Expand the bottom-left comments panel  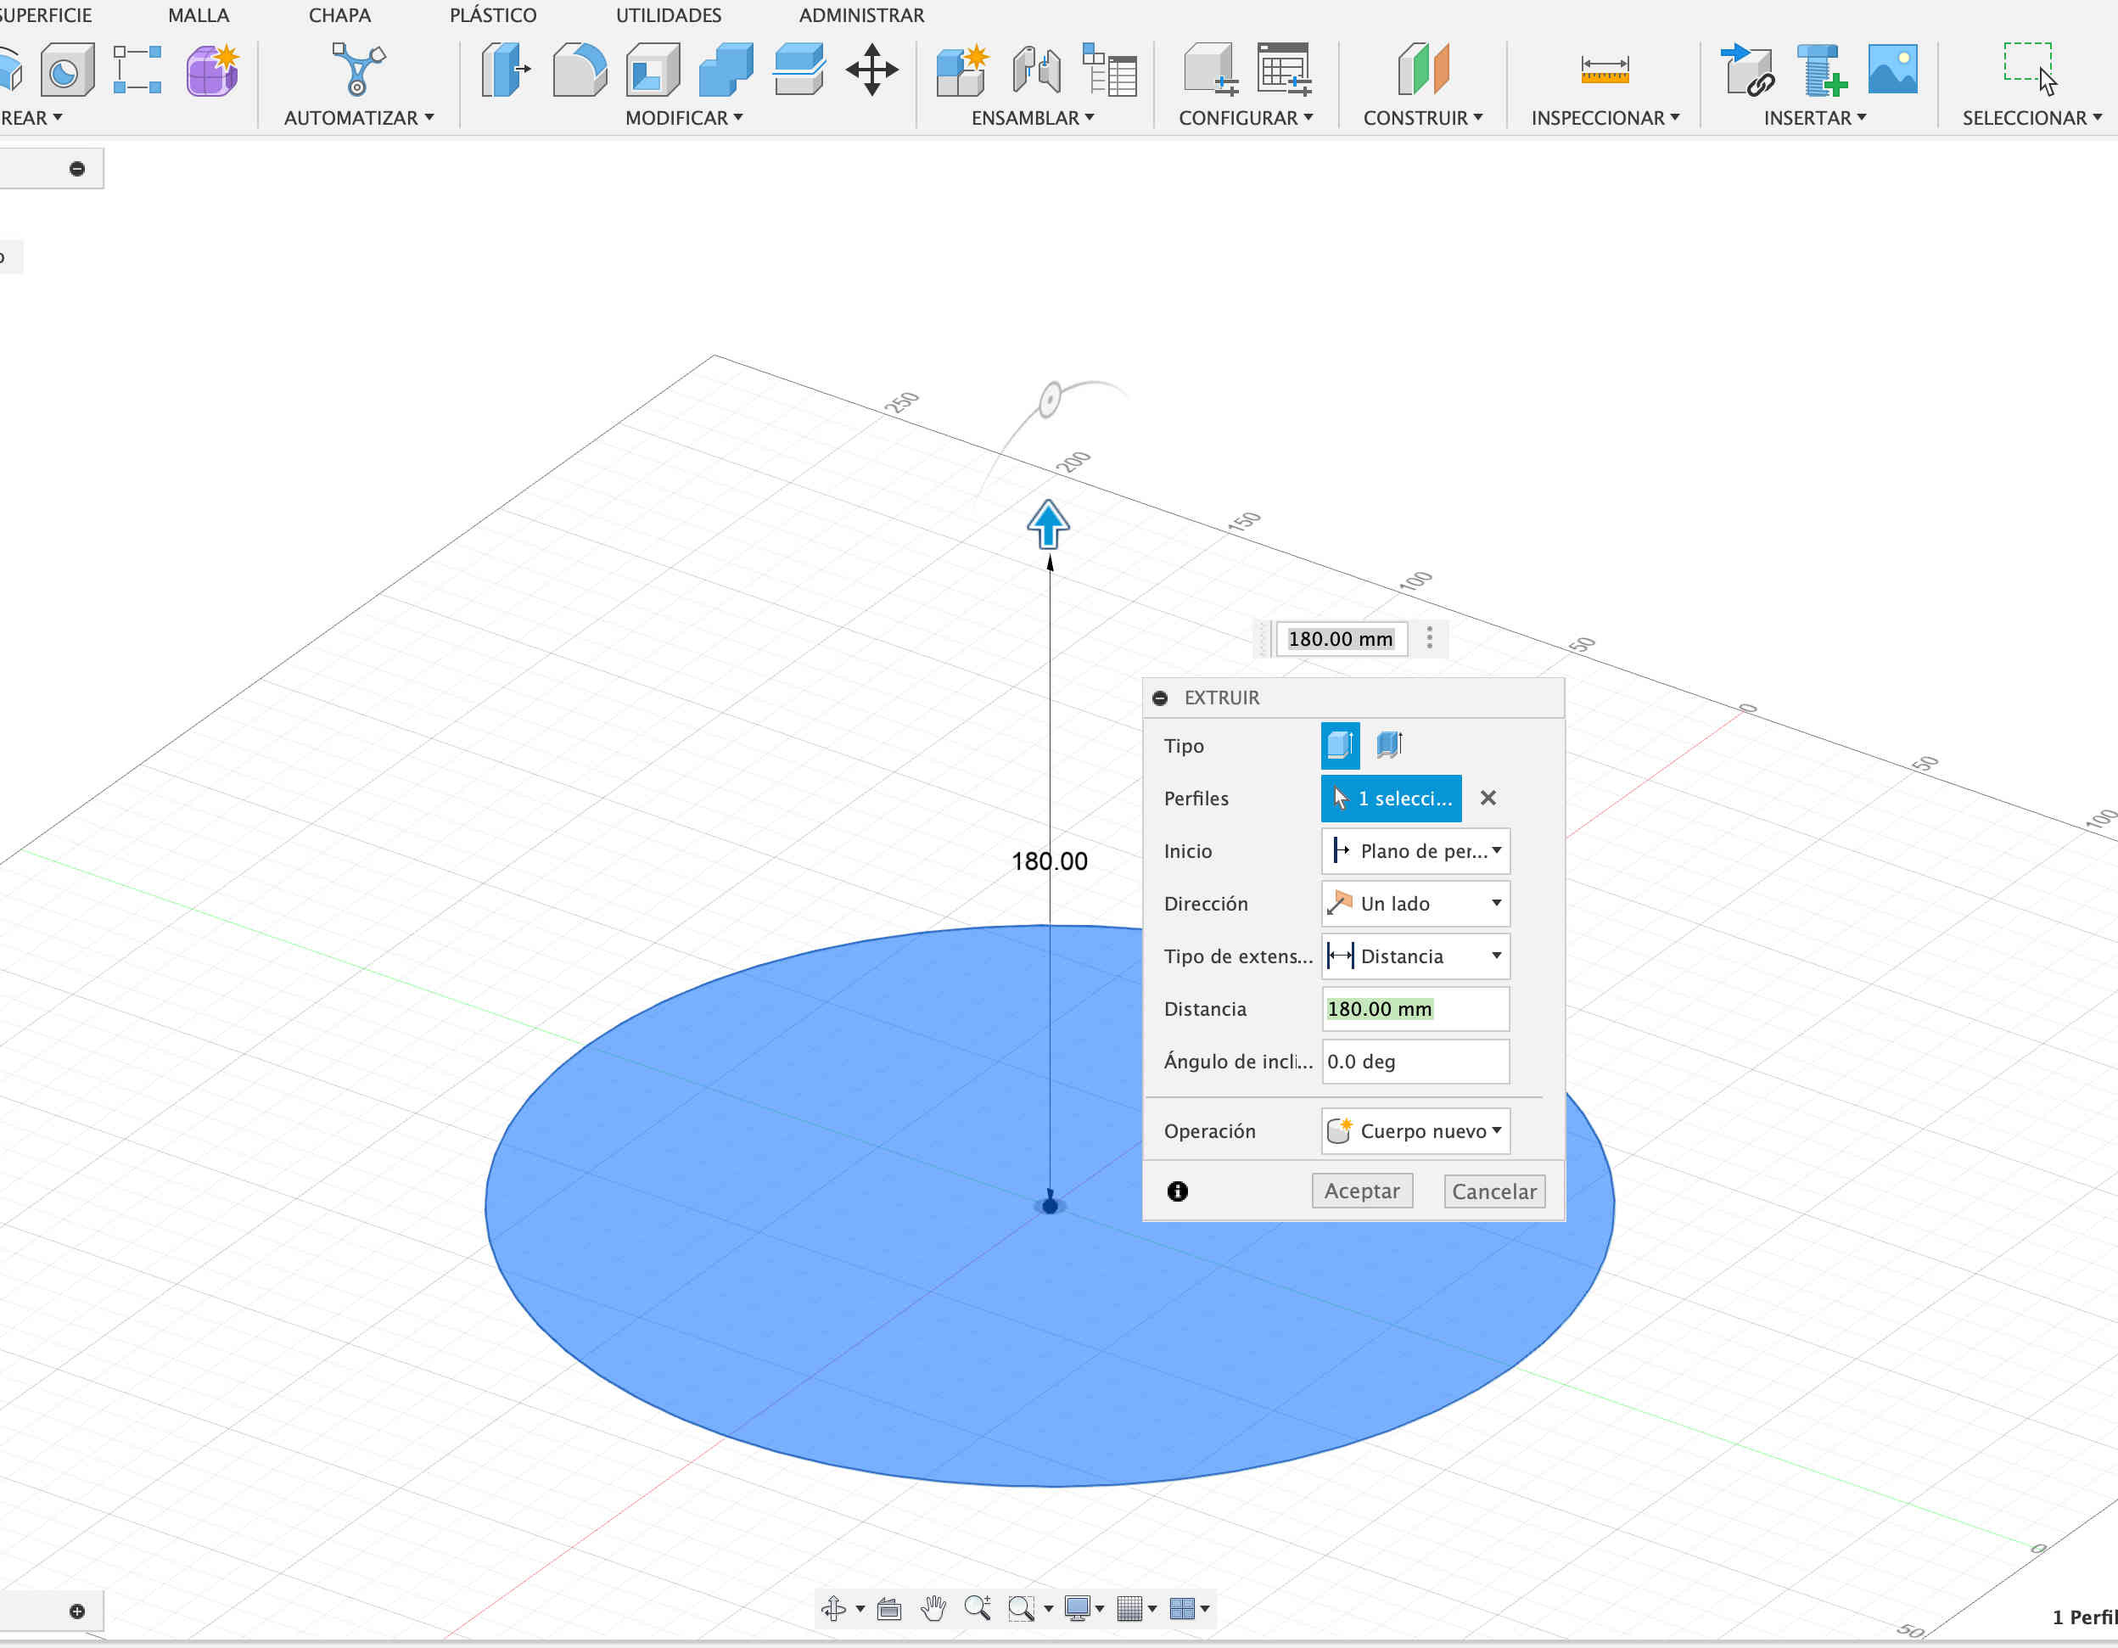(77, 1612)
